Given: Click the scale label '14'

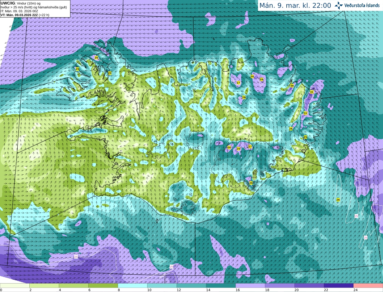Looking at the screenshot, I should pyautogui.click(x=208, y=290).
